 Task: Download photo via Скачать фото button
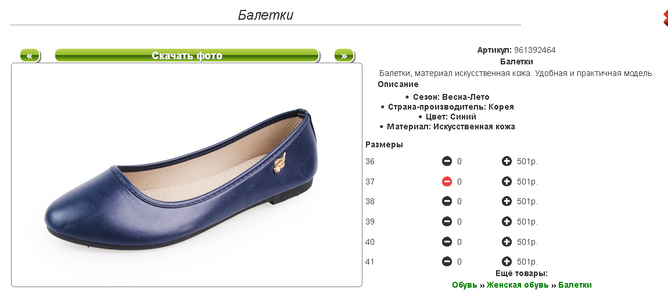(x=187, y=56)
